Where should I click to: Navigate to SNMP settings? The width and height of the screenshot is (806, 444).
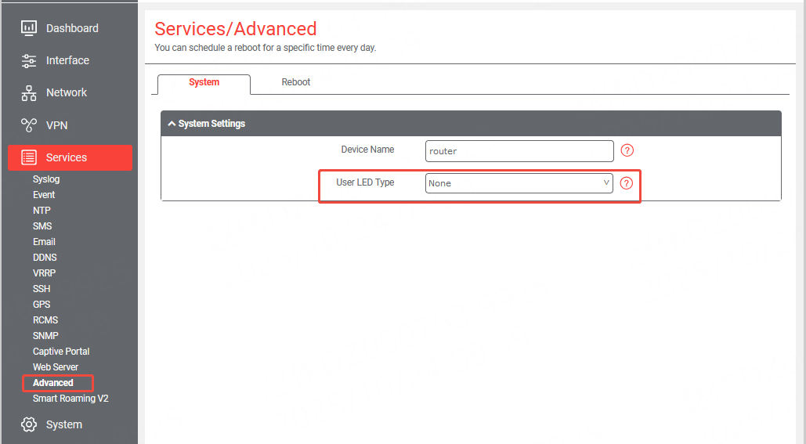tap(45, 336)
